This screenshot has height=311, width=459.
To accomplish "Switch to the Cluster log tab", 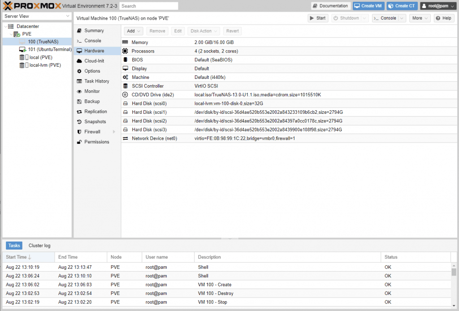I will tap(39, 246).
